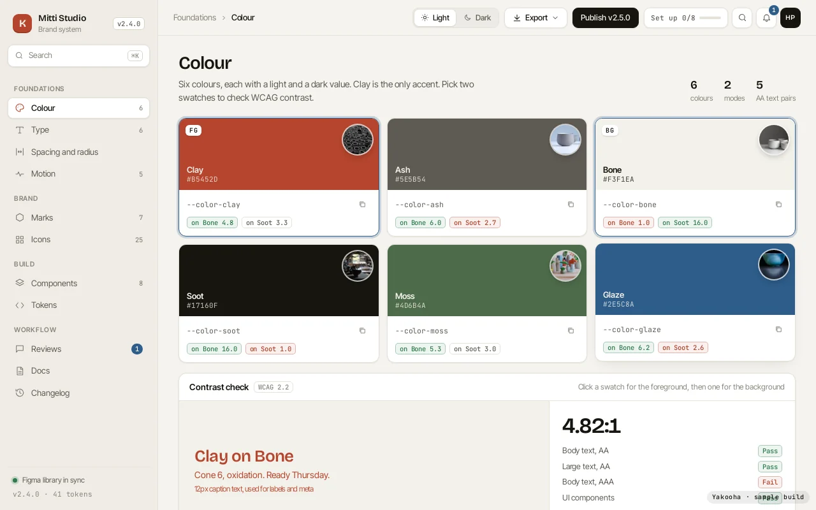The height and width of the screenshot is (510, 816).
Task: Focus the sidebar Search field
Action: (79, 55)
